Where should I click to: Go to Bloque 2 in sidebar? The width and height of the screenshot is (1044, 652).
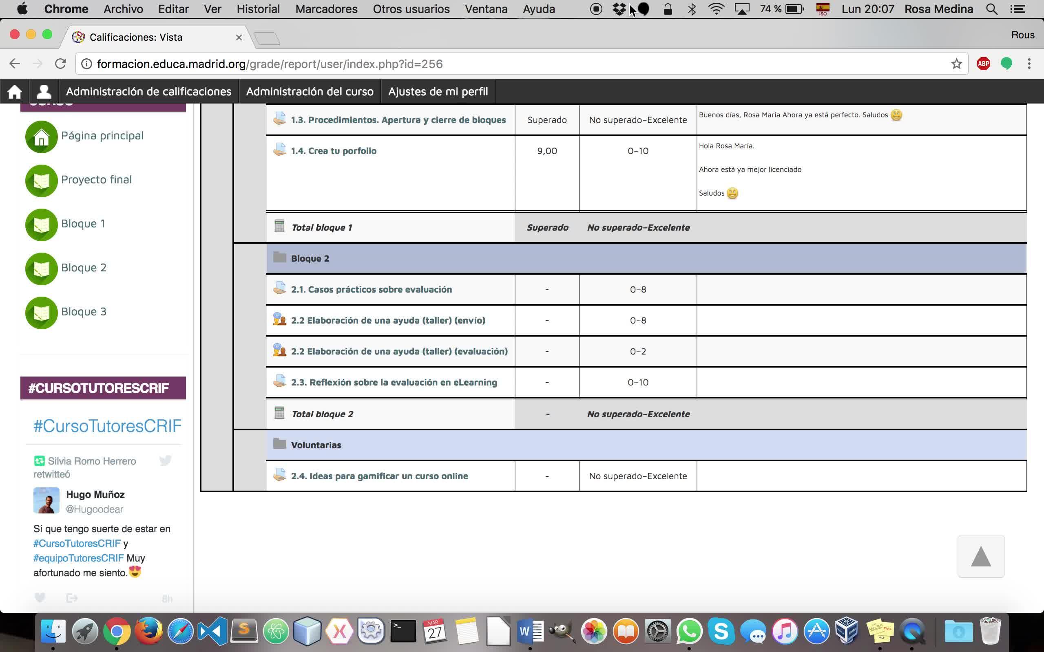[x=83, y=268]
